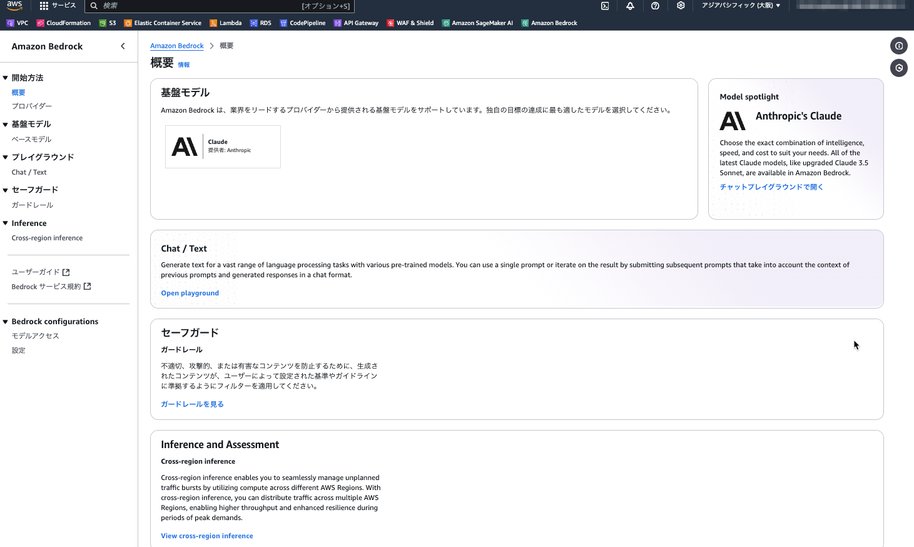Collapse the Bedrock configurations section

coord(5,322)
